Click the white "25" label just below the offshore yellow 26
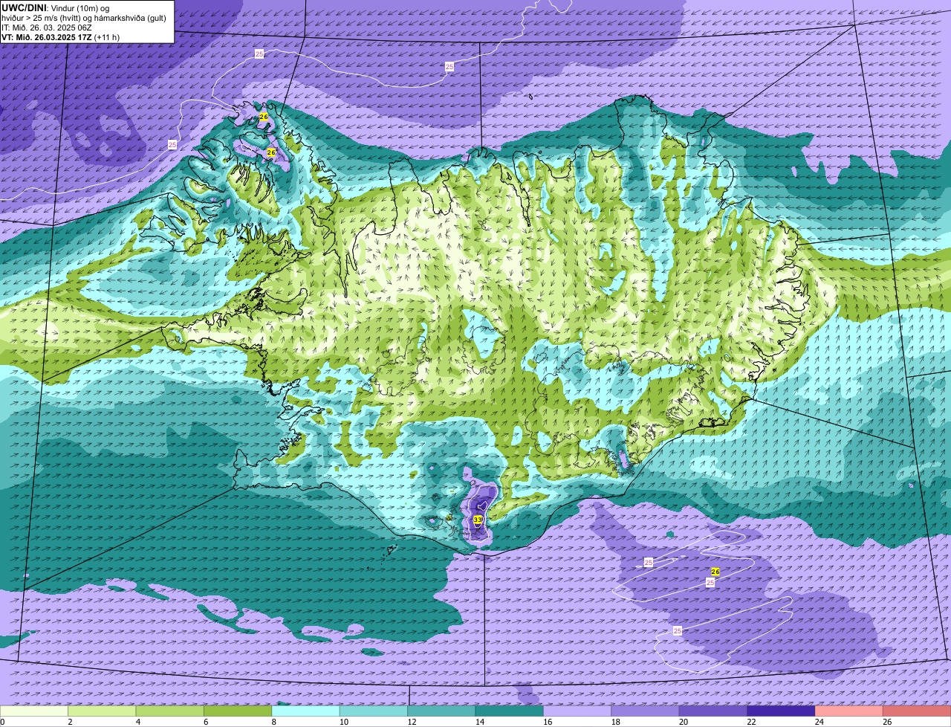951x727 pixels. [x=710, y=583]
